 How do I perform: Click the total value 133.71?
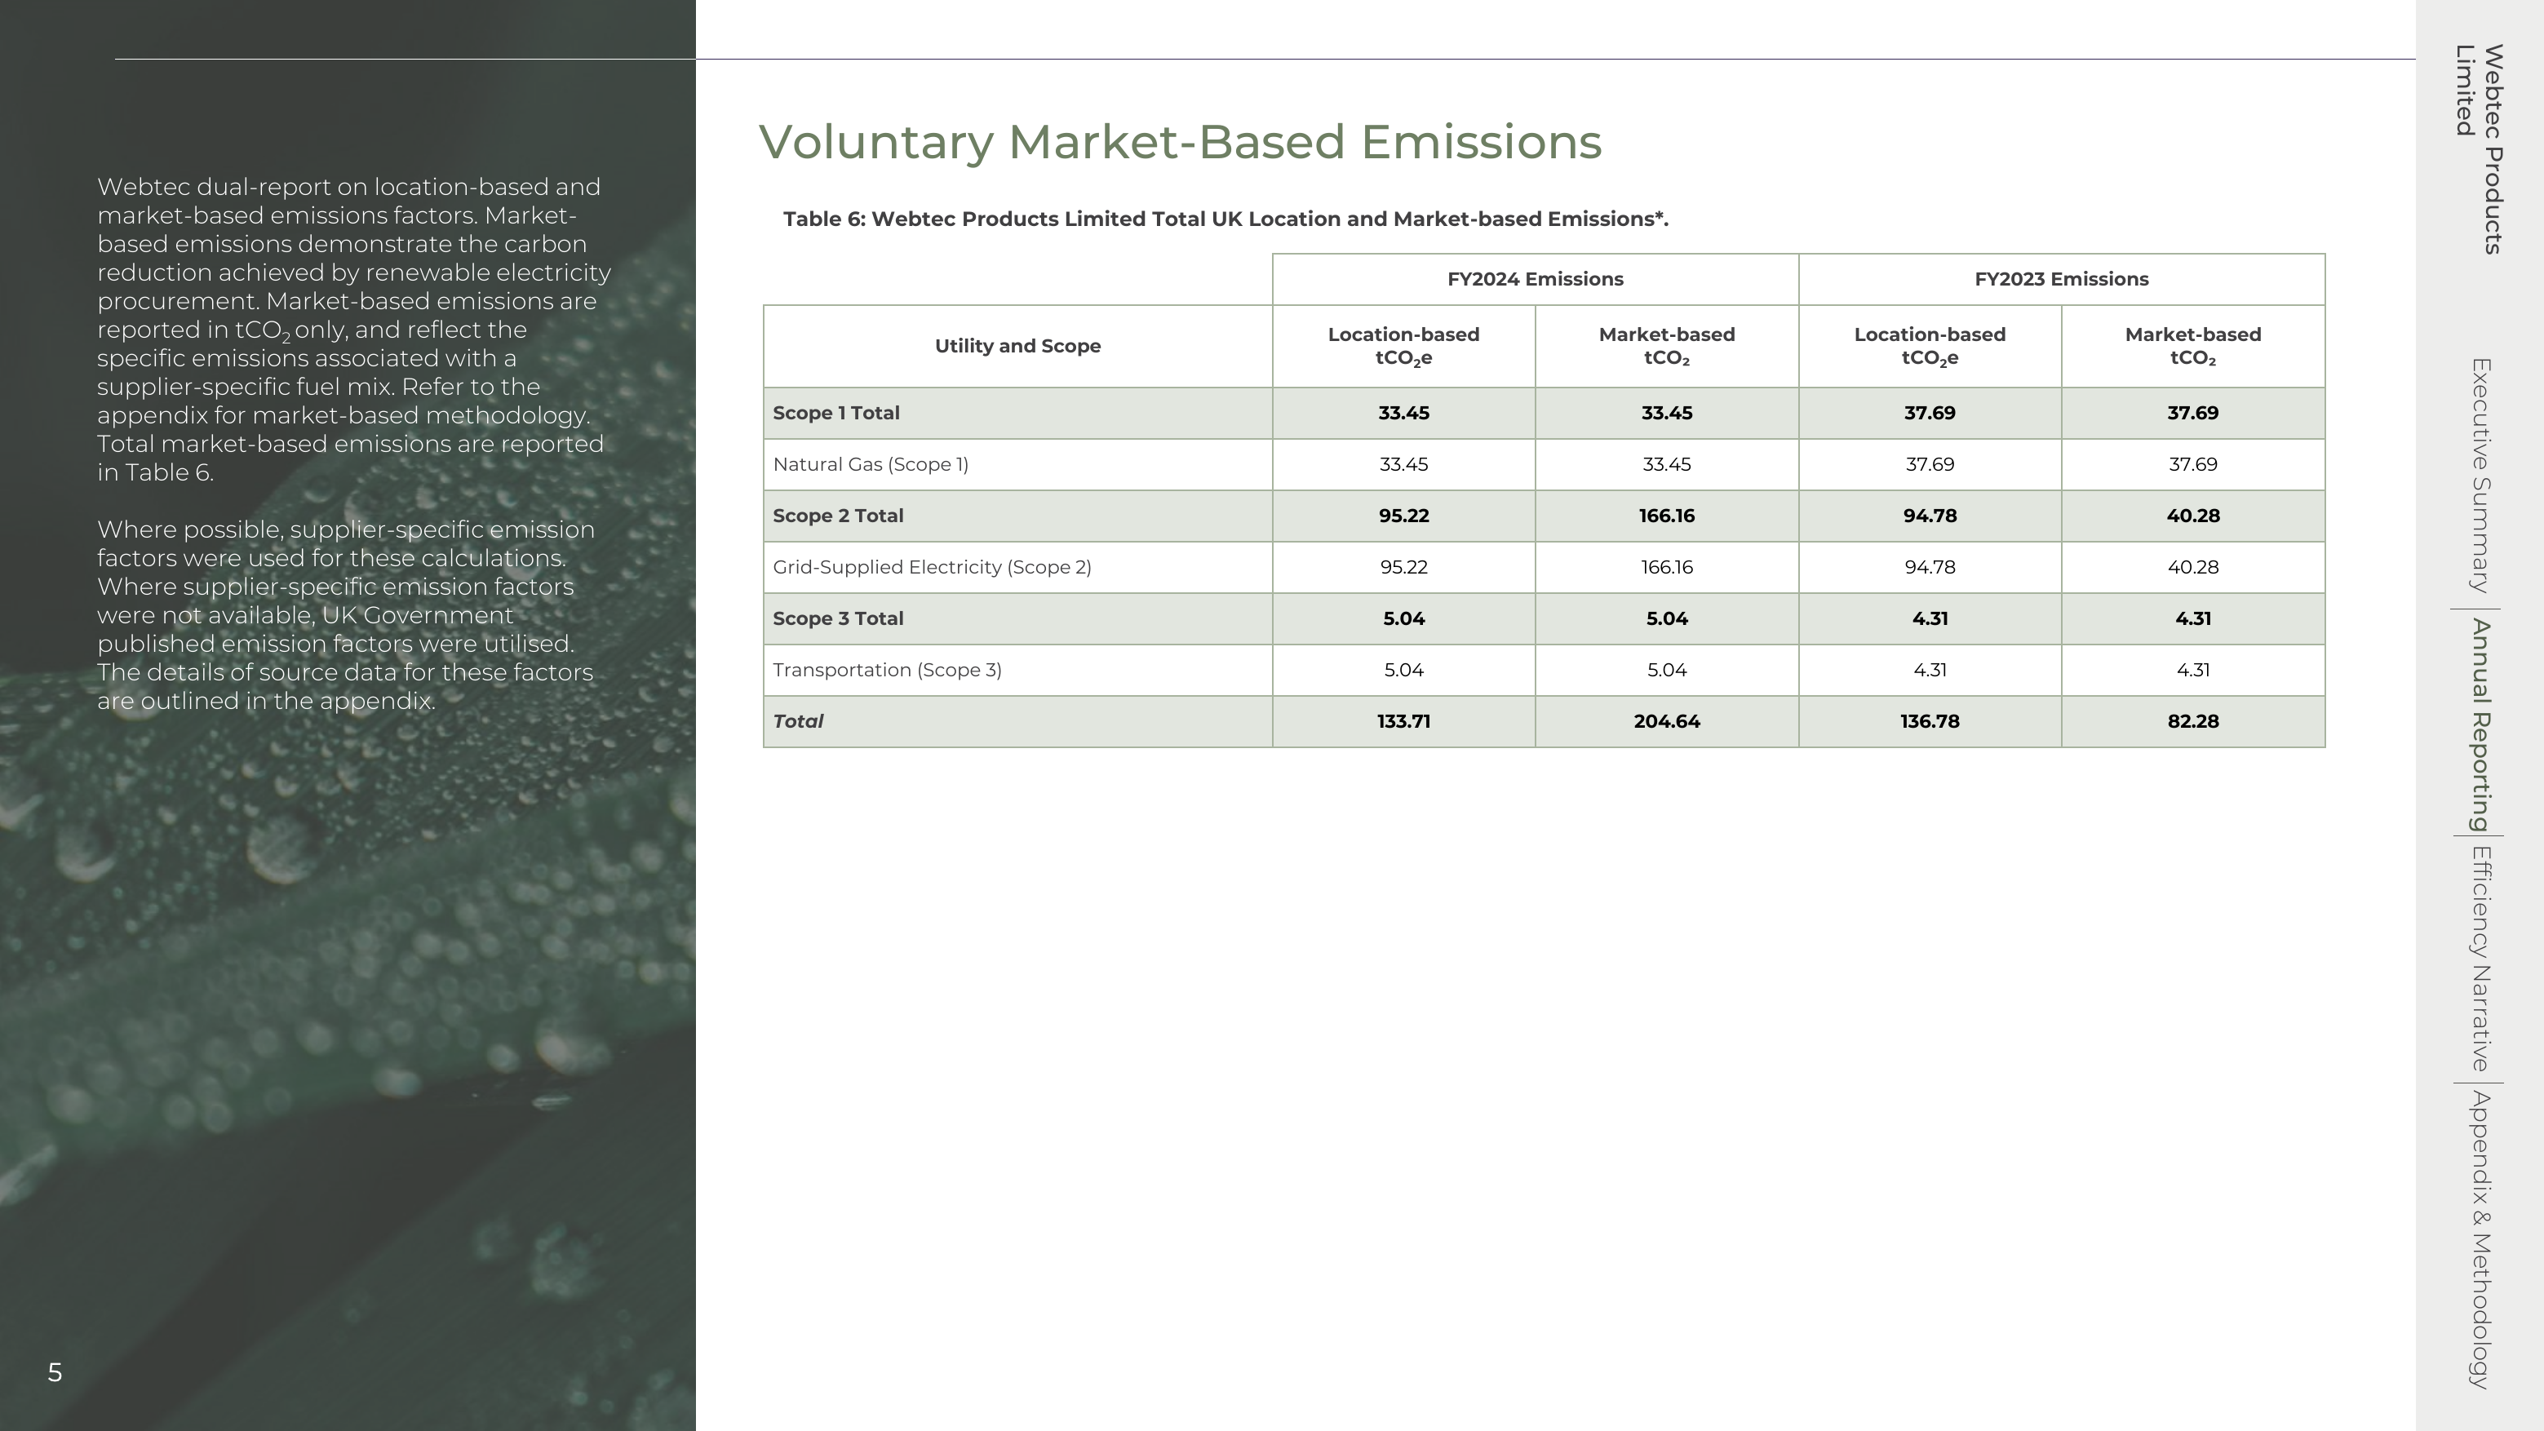(x=1403, y=721)
